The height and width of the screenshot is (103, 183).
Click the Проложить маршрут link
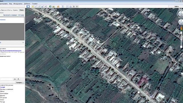tap(10, 15)
